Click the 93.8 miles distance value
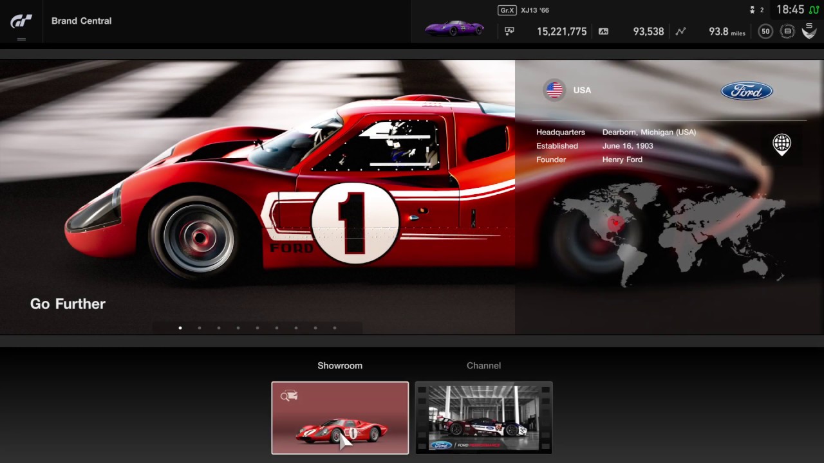The image size is (824, 463). (727, 31)
